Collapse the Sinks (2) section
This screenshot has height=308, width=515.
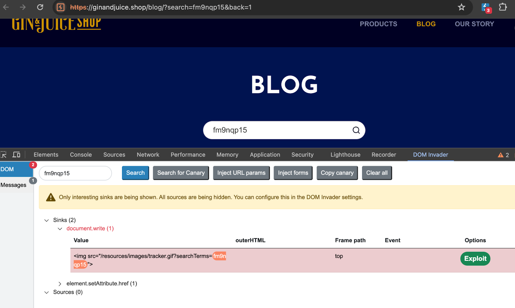[47, 220]
